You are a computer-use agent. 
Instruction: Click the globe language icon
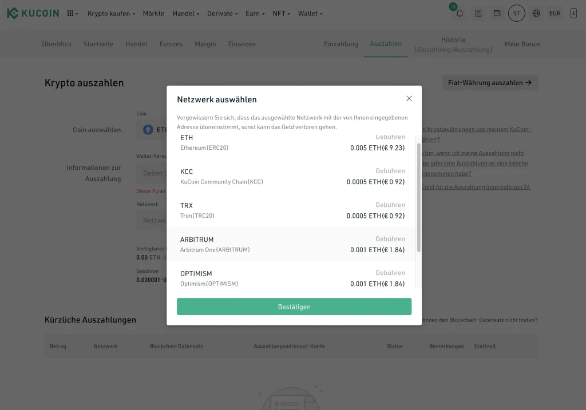536,13
